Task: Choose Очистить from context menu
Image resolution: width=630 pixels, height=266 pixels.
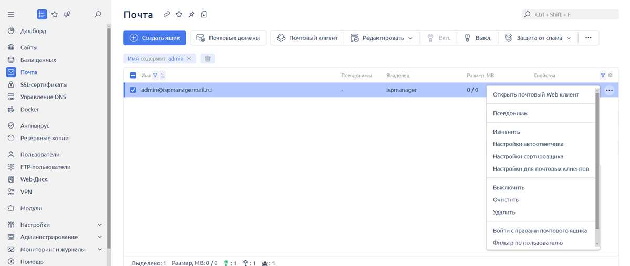Action: coord(506,200)
